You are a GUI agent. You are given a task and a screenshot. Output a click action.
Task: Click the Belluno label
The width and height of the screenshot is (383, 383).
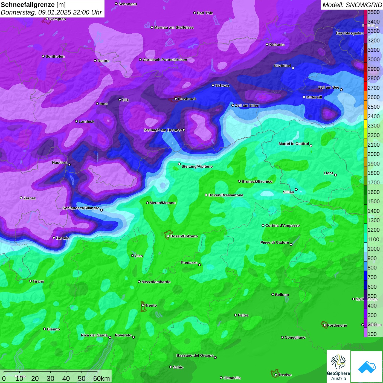[282, 295]
